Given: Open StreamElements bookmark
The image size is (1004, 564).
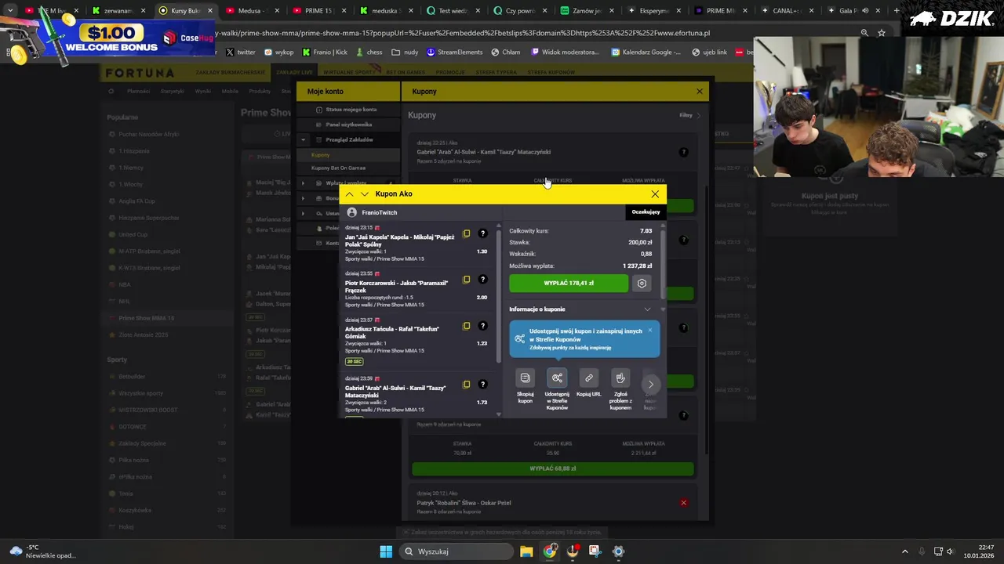Looking at the screenshot, I should click(x=454, y=52).
